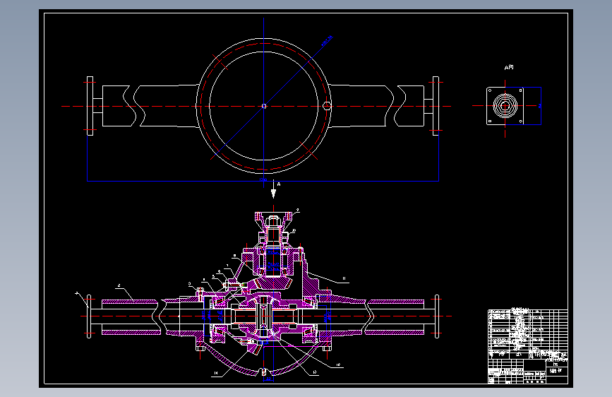Pick part callout number 2 on the left axle tube
The height and width of the screenshot is (397, 612).
coord(119,285)
